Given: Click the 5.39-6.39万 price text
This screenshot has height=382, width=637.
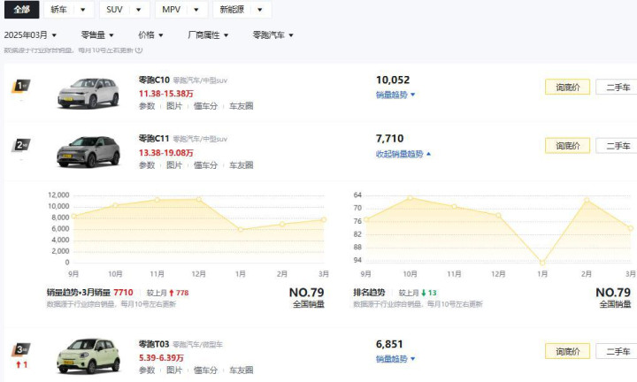Looking at the screenshot, I should (x=161, y=358).
